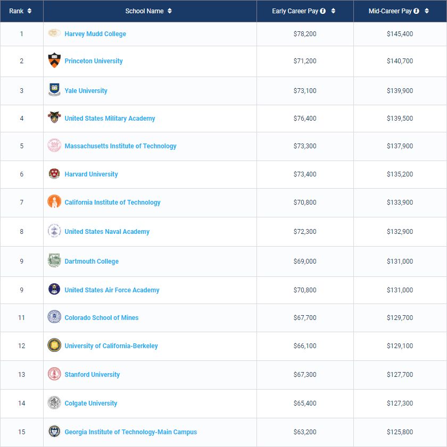The image size is (447, 447).
Task: Select the $76,400 early career pay cell
Action: [305, 119]
